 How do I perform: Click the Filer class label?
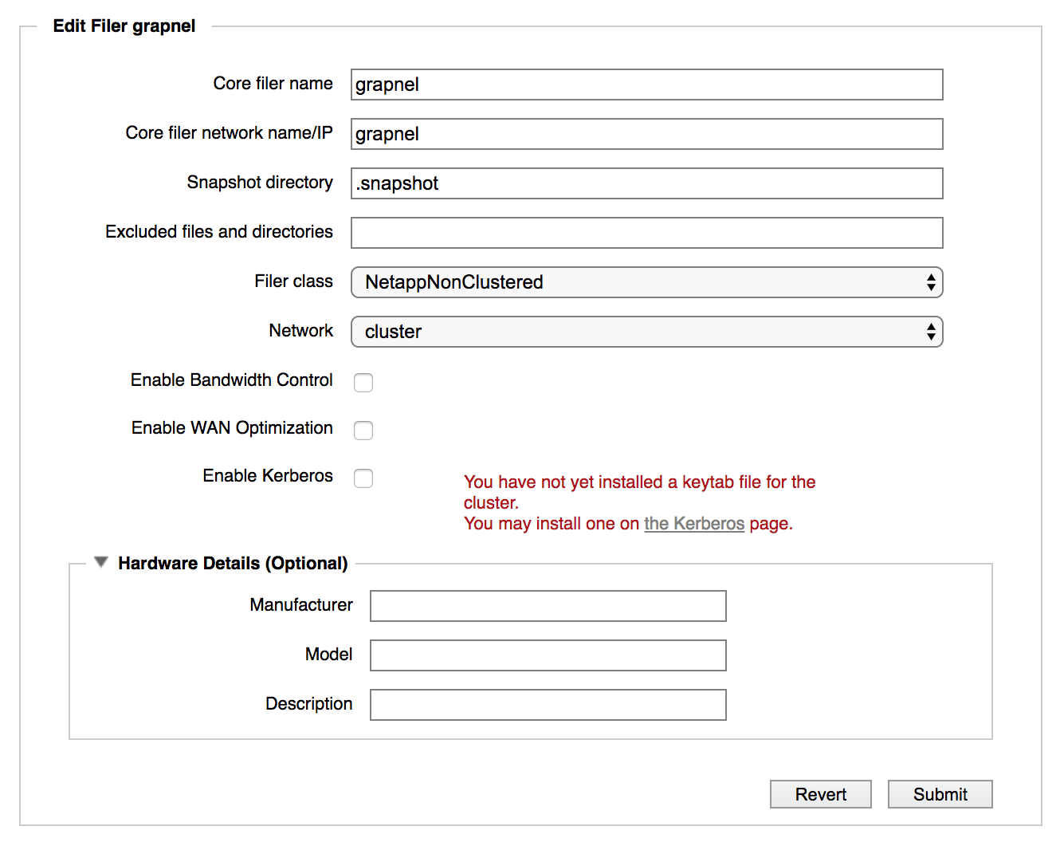(293, 281)
